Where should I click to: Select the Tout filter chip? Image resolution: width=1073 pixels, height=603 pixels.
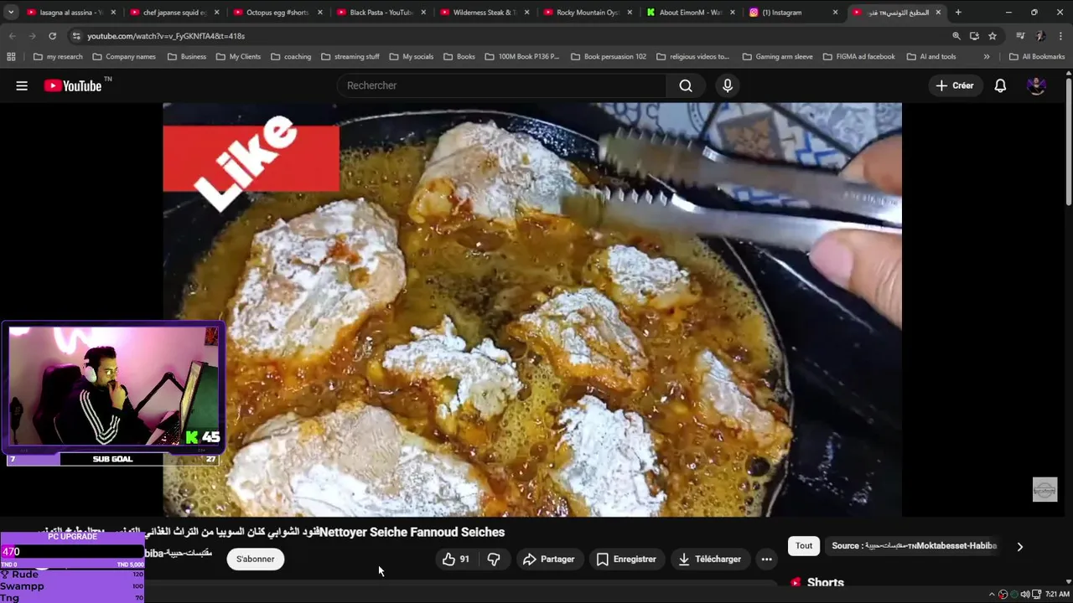804,546
